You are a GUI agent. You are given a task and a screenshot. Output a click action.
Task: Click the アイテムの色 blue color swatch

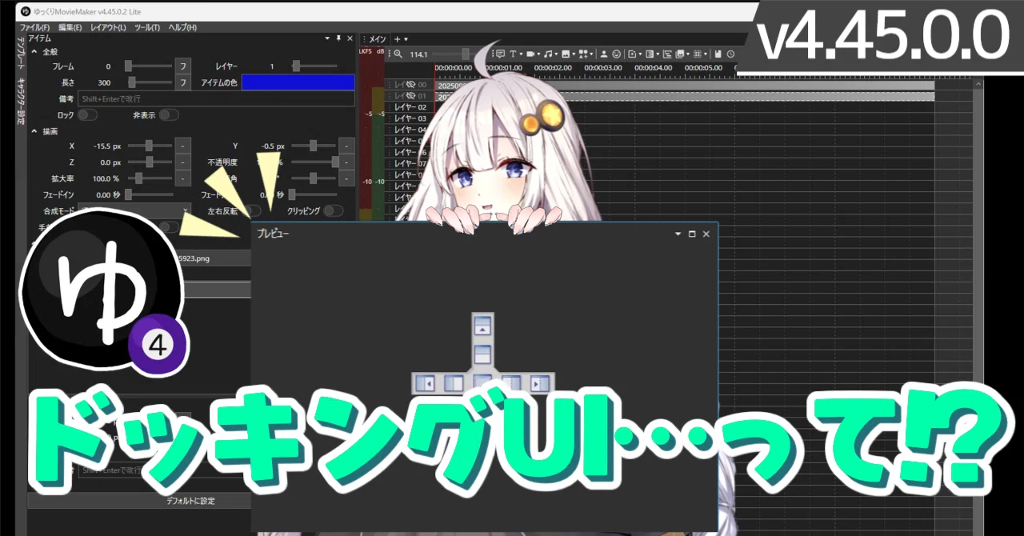click(x=298, y=82)
